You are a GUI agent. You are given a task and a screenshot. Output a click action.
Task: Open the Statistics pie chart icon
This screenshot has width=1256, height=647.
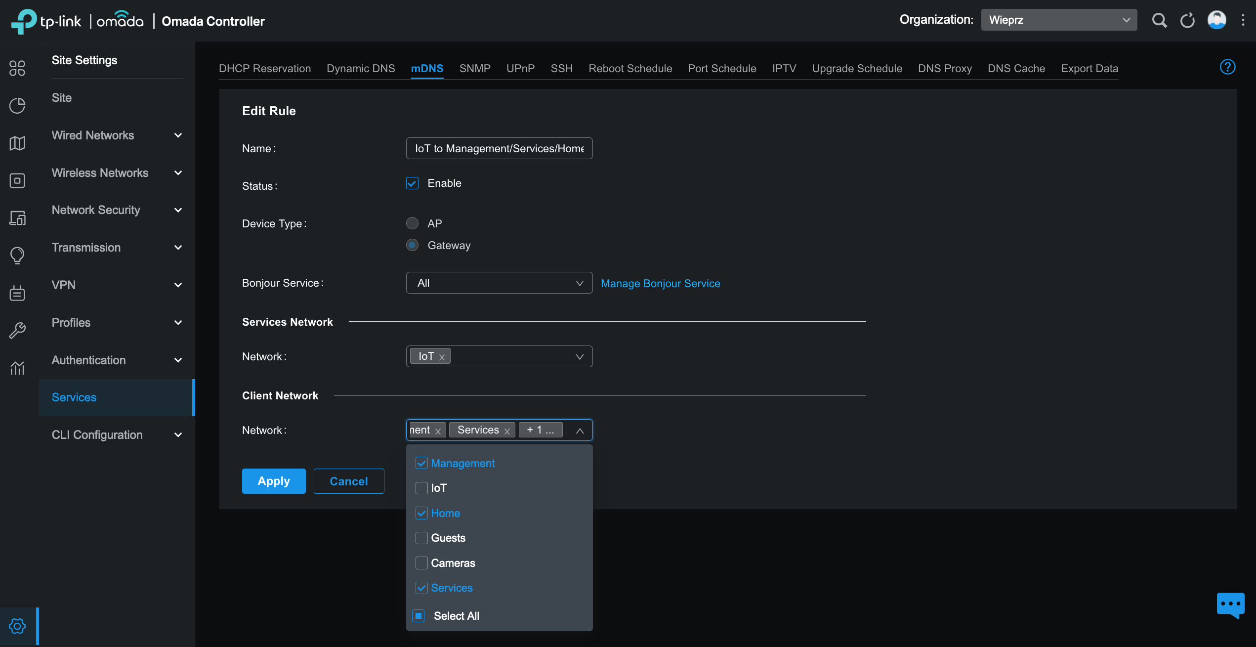click(17, 105)
